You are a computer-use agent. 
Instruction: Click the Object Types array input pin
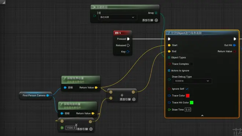[x=169, y=57]
